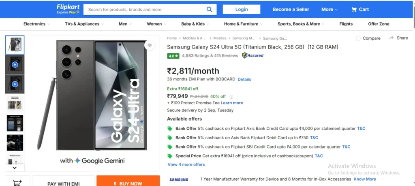Select the first video thumbnail
Viewport: 415px width, 186px height.
coord(15,64)
